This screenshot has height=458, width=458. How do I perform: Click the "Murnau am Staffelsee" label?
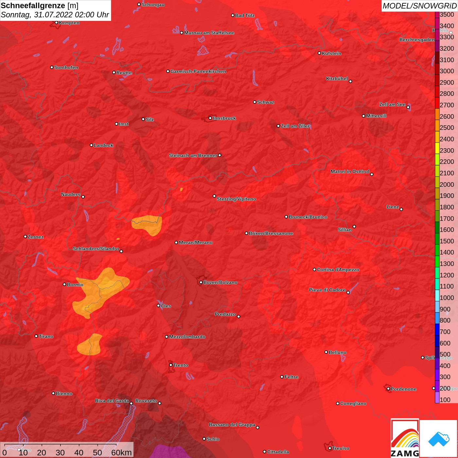[x=209, y=33]
